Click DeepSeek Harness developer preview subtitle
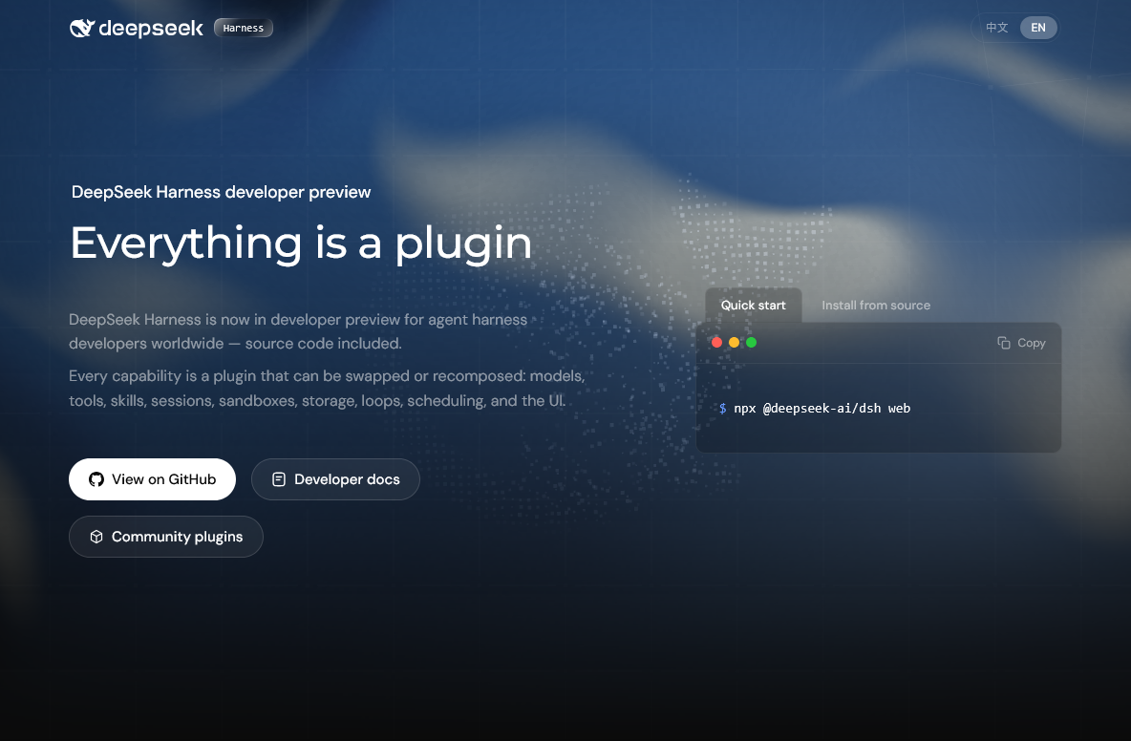The height and width of the screenshot is (741, 1131). (221, 192)
